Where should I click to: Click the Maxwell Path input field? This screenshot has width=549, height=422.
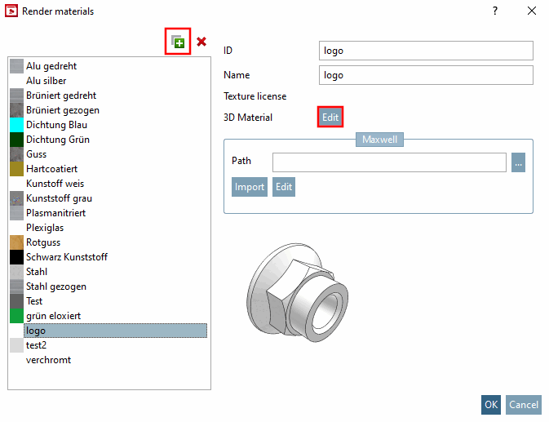[389, 162]
